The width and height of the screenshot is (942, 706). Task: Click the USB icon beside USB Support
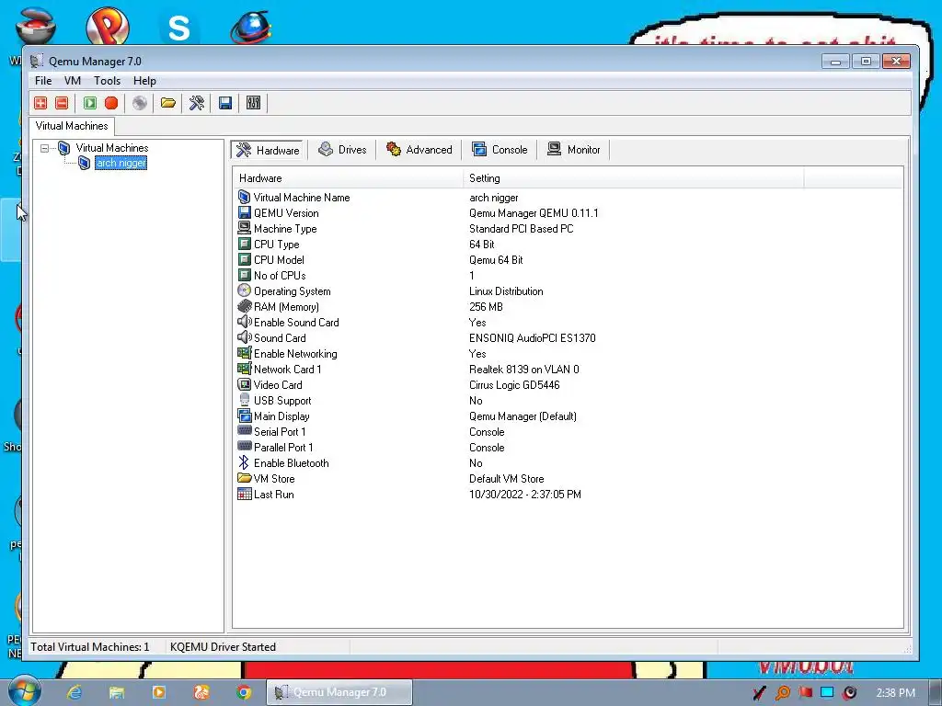pyautogui.click(x=244, y=400)
